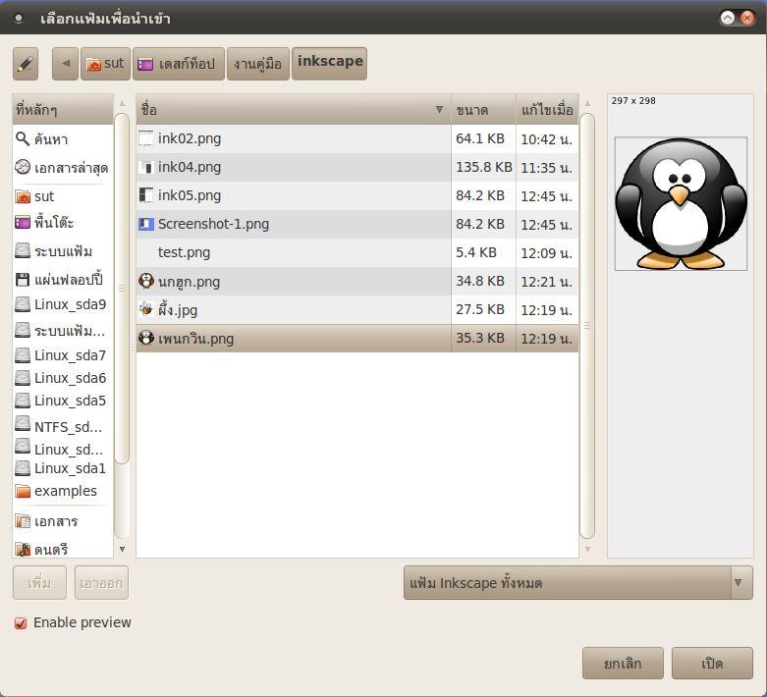Open the Linux_sda1 drive
Screen dimensions: 767x697
(x=63, y=468)
